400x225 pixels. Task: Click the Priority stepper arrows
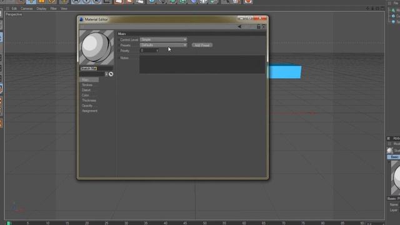[x=157, y=51]
